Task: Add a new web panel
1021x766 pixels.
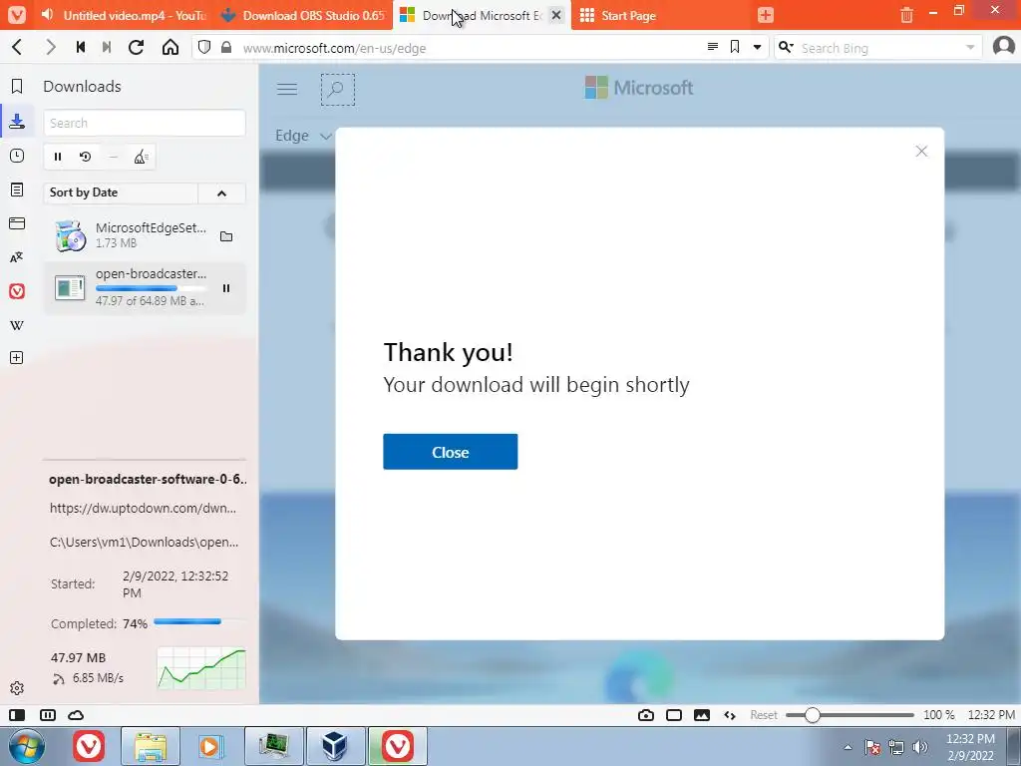Action: (x=17, y=358)
